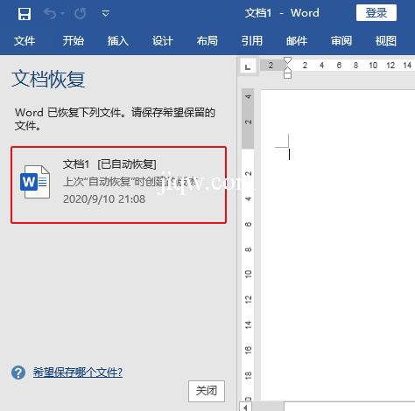Click the horizontal ruler at mark 10
Screen dimensions: 415x411
pyautogui.click(x=373, y=66)
